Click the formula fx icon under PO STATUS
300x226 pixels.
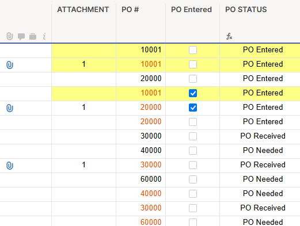[229, 36]
